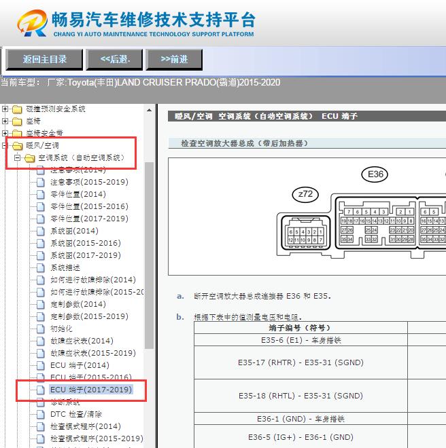Image resolution: width=446 pixels, height=448 pixels.
Task: Click page icon beside ECU 端子(2017-2019)
Action: [41, 390]
